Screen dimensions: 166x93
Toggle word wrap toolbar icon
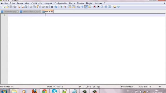pos(78,7)
